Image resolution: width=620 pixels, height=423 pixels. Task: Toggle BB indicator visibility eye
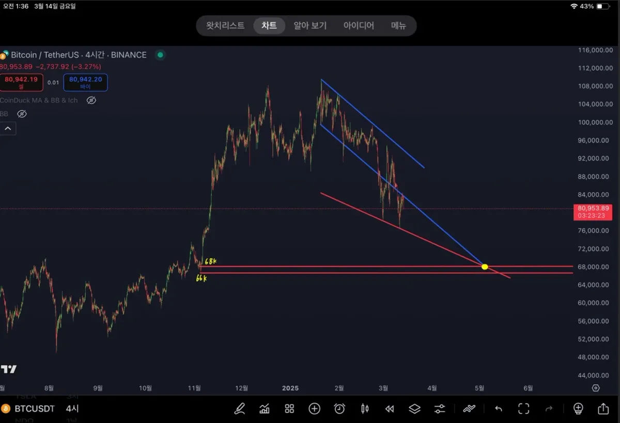pos(22,114)
